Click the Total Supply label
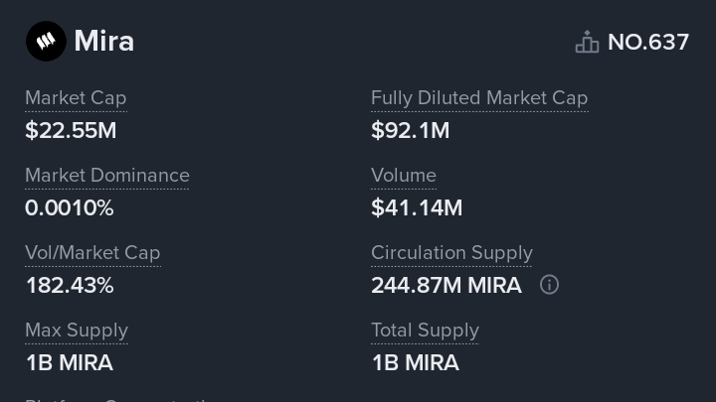Screen dimensions: 716x402 point(425,331)
